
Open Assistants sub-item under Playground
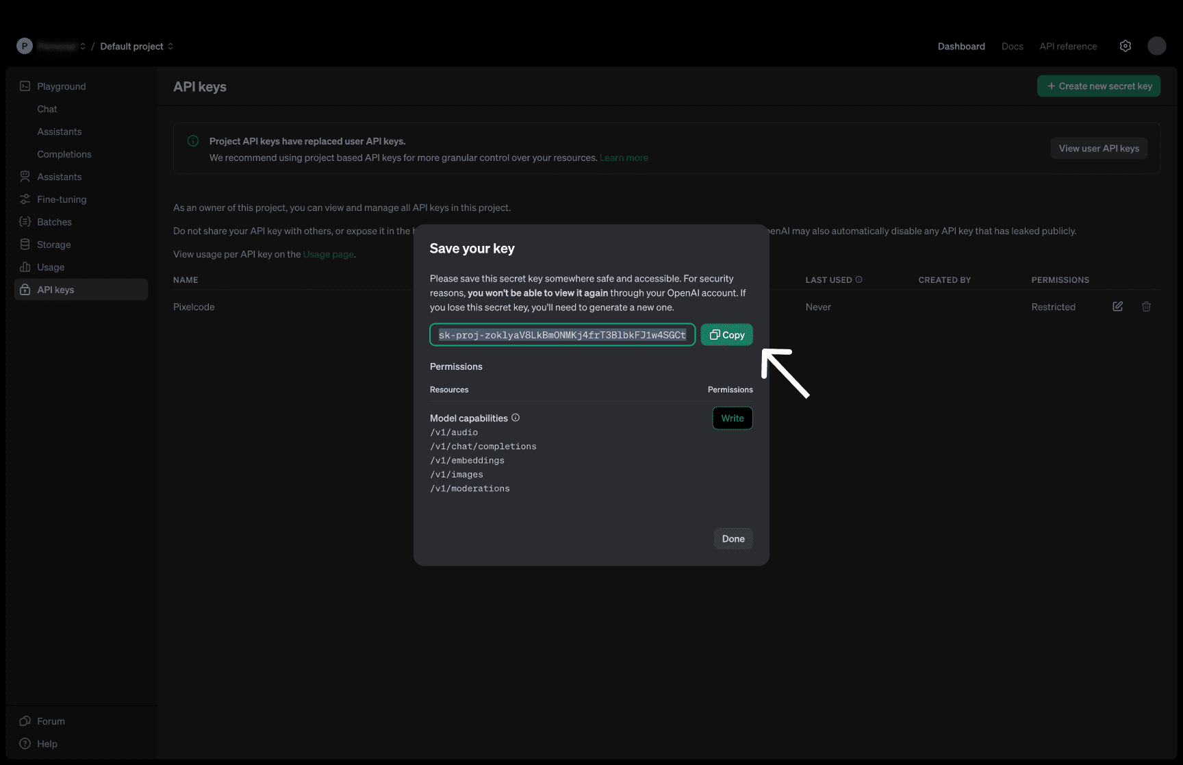coord(60,131)
